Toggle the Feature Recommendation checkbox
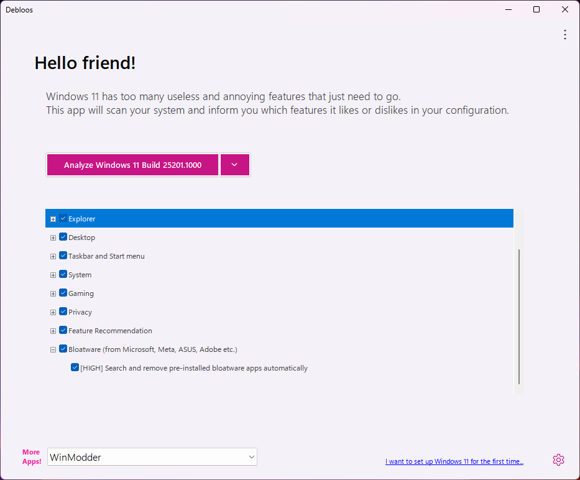Screen dimensions: 580x480 (63, 331)
